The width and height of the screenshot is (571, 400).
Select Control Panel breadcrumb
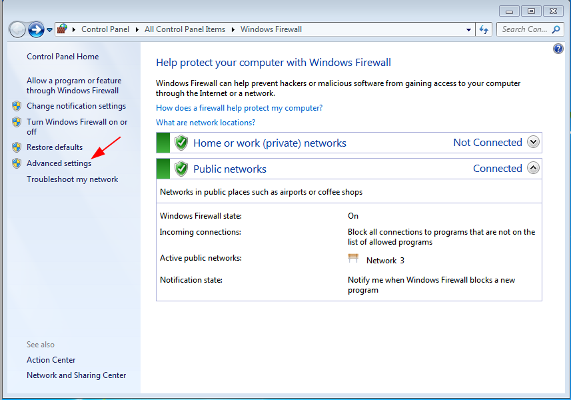tap(105, 29)
